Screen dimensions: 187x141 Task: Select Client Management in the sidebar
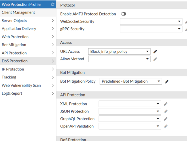18,12
